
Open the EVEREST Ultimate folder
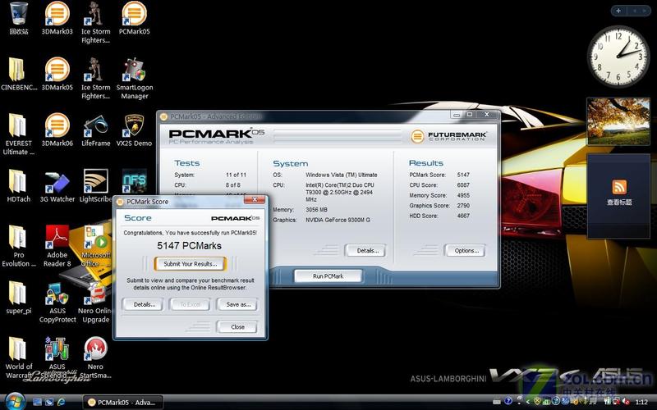(x=18, y=134)
